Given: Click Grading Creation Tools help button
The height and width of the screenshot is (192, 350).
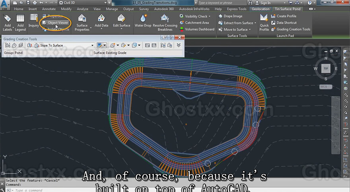Looking at the screenshot, I should 171,37.
